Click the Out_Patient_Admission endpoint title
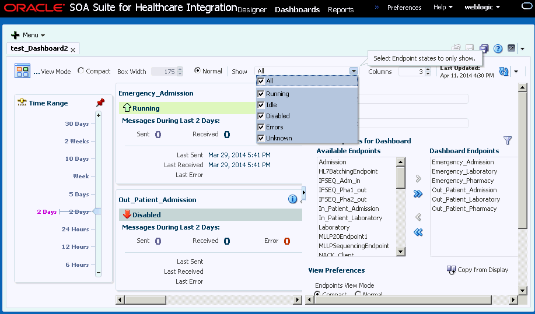The height and width of the screenshot is (314, 535). coord(158,200)
